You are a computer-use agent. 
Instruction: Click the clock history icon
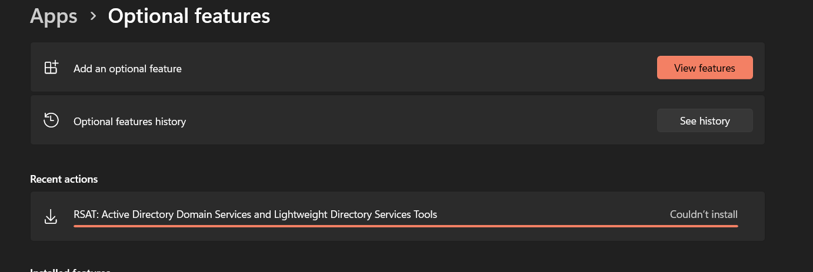[51, 120]
